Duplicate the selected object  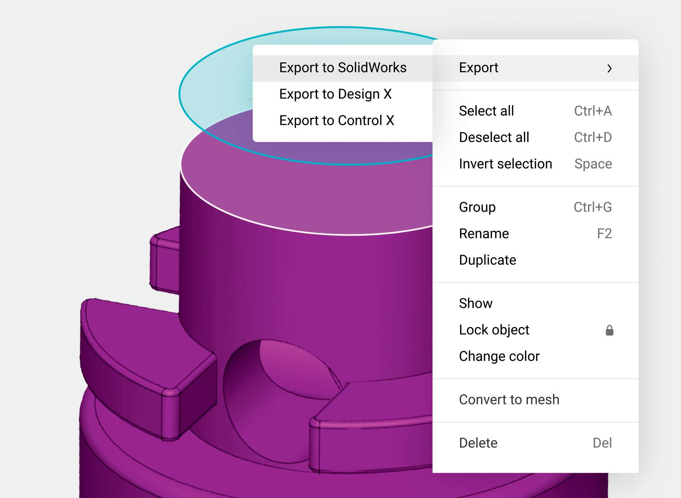coord(487,260)
